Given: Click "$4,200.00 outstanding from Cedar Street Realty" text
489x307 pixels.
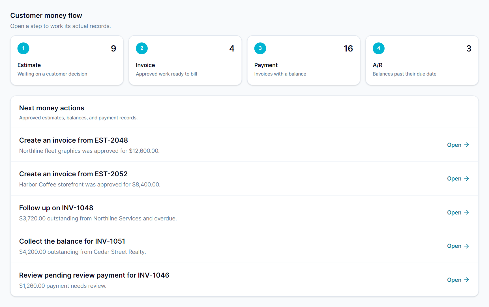Looking at the screenshot, I should (83, 252).
